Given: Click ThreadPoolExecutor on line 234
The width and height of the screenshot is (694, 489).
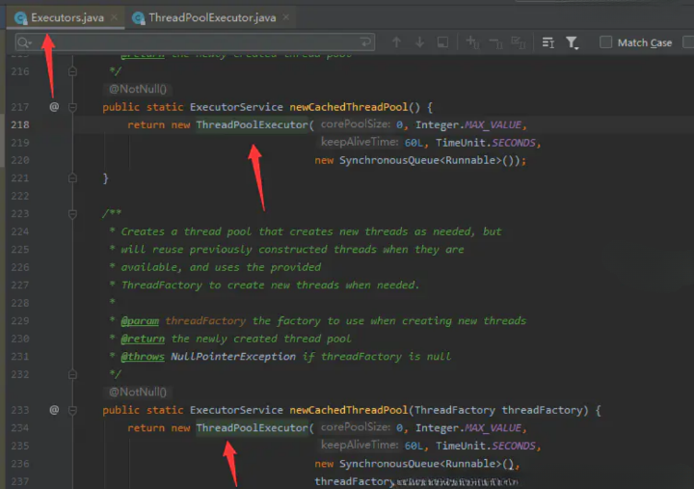Looking at the screenshot, I should point(252,428).
